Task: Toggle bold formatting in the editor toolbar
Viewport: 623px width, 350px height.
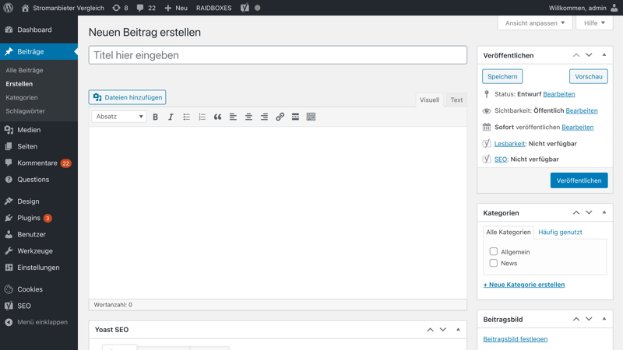Action: pyautogui.click(x=155, y=117)
